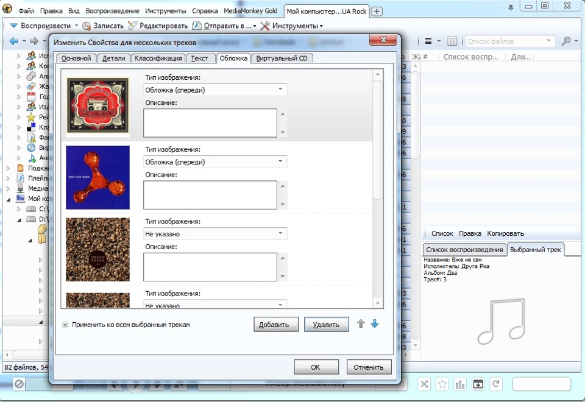Click the Добавить button
Image resolution: width=585 pixels, height=402 pixels.
point(276,325)
